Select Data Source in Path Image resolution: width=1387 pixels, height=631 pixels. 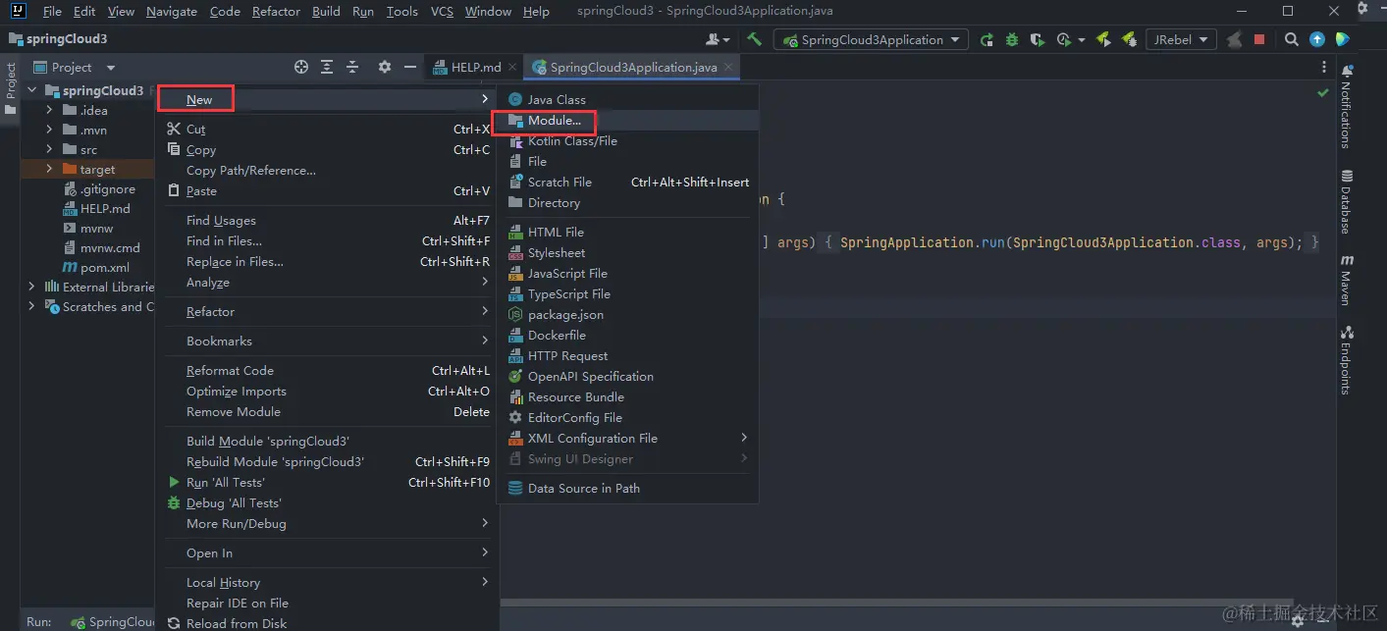click(628, 488)
